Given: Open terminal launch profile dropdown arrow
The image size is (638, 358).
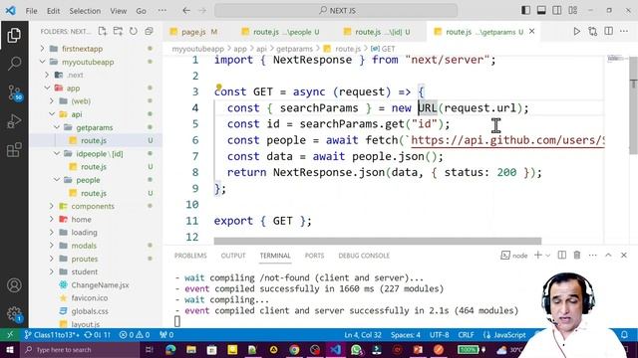Looking at the screenshot, I should click(x=548, y=256).
